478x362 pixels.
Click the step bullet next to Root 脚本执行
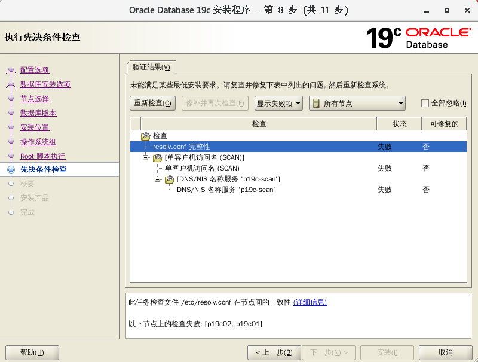(11, 156)
